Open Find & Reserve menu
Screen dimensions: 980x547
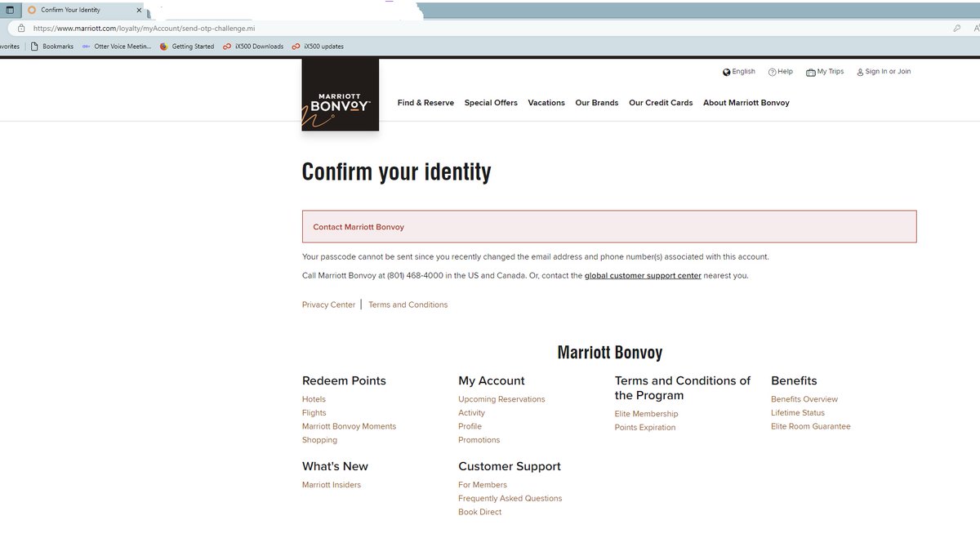click(425, 103)
